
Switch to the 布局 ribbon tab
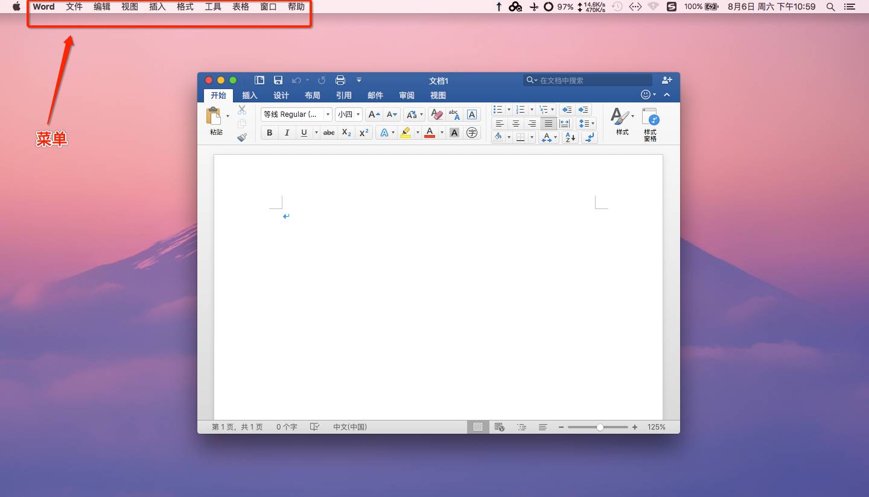(313, 95)
